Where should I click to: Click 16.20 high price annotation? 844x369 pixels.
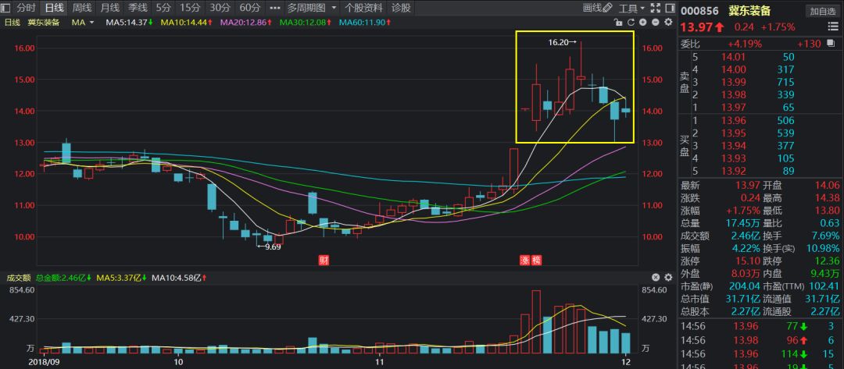[x=562, y=42]
